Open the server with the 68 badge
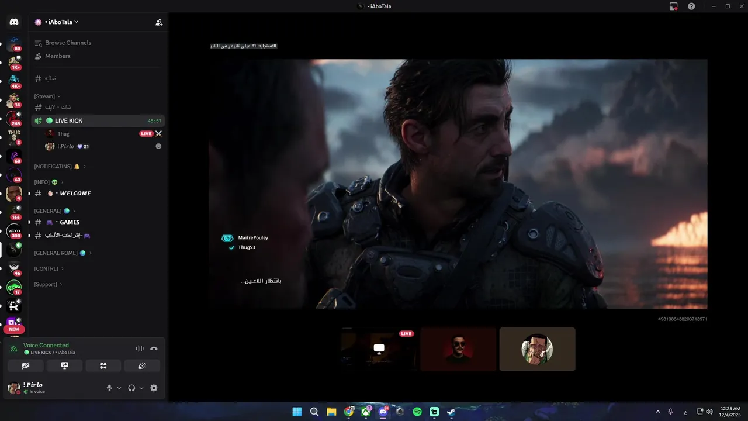 pyautogui.click(x=14, y=156)
